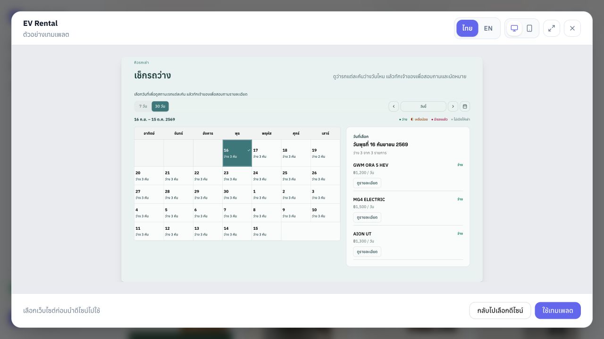Select date 21 in calendar
This screenshot has width=604, height=339.
178,176
